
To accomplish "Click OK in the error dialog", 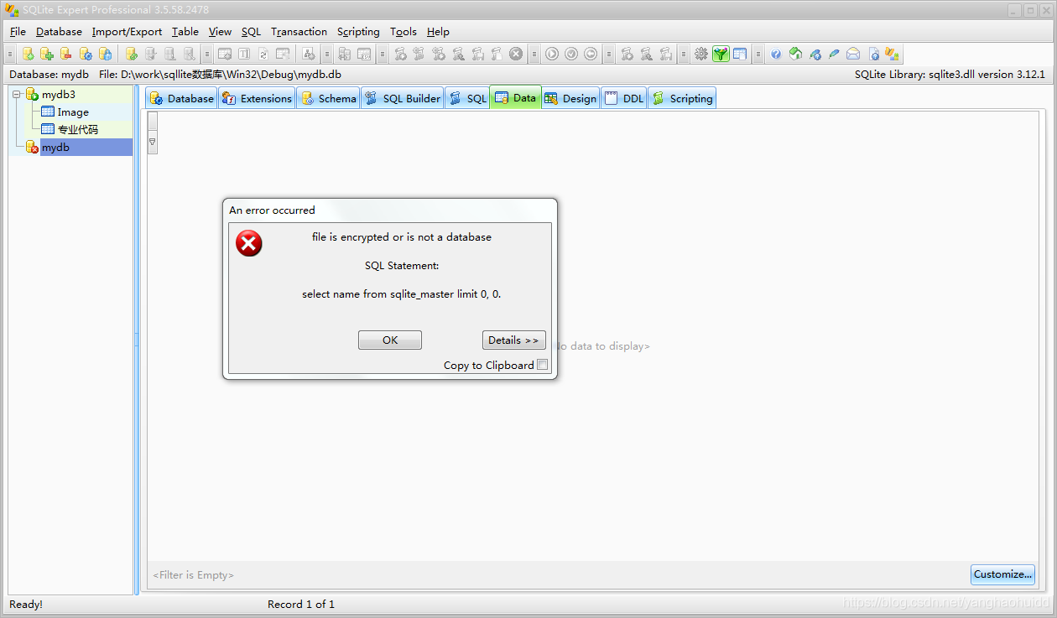I will [390, 340].
